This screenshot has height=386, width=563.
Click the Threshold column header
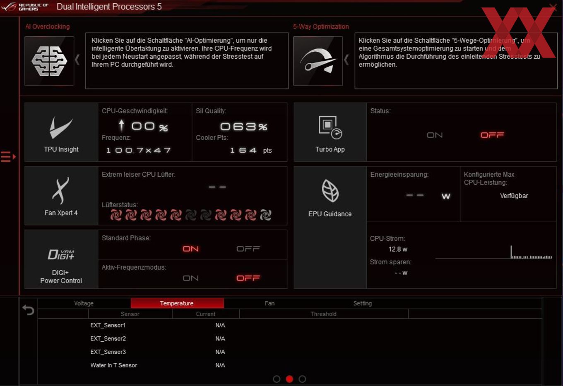324,314
